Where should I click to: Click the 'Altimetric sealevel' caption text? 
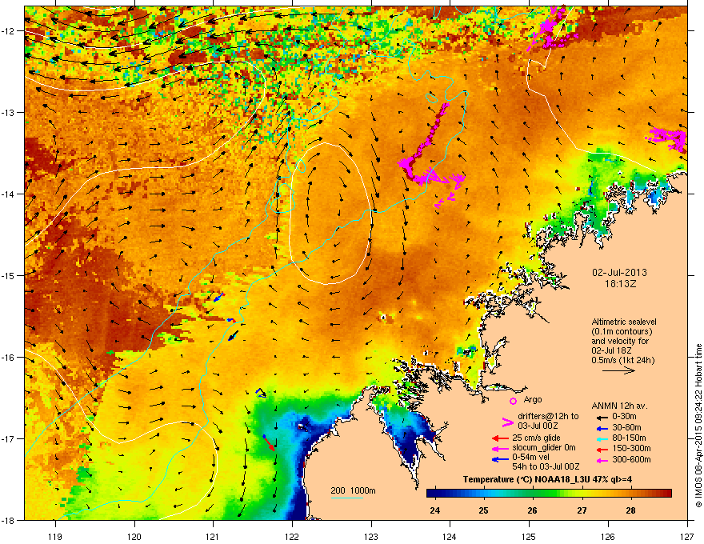pyautogui.click(x=624, y=322)
